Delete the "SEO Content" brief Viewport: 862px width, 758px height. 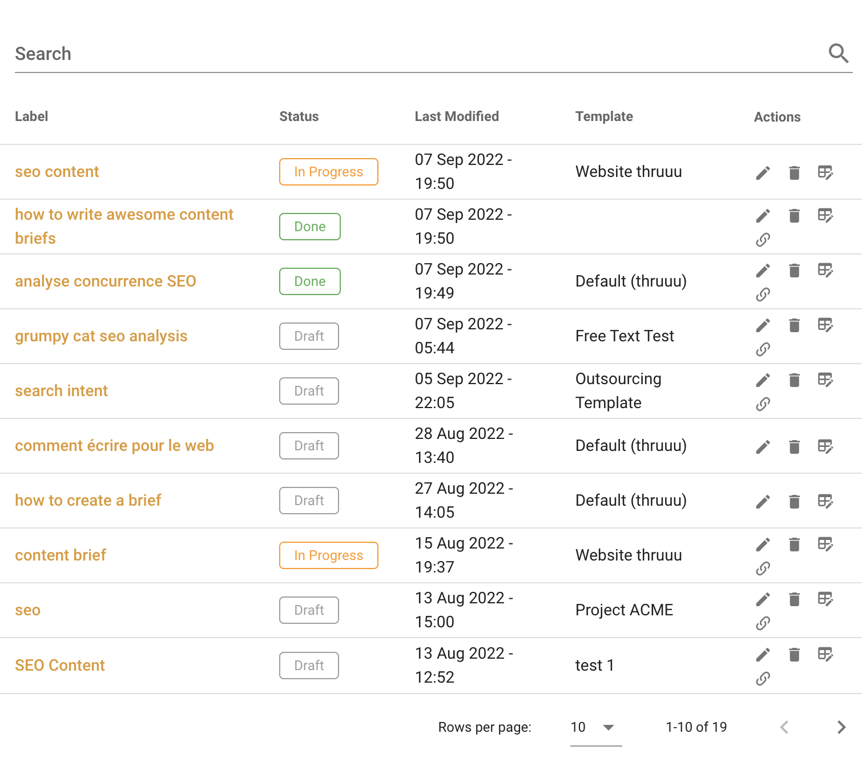[793, 654]
